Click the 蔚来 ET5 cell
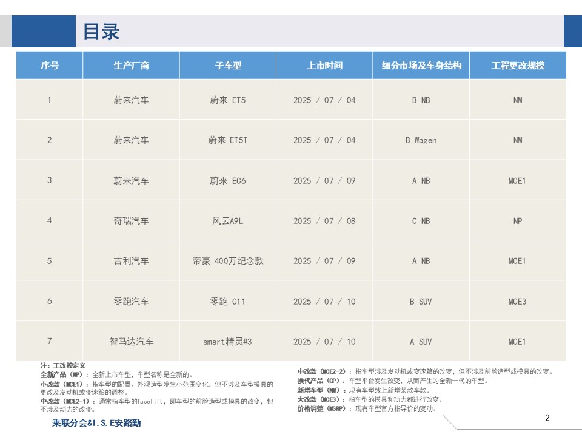This screenshot has height=437, width=582. click(x=227, y=100)
